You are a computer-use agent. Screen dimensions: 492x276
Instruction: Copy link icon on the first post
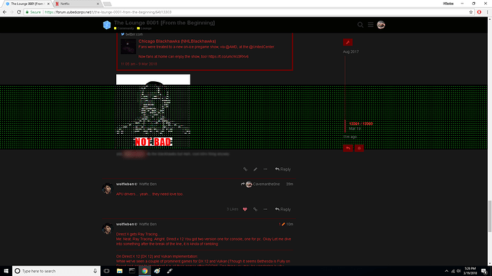[x=245, y=169]
